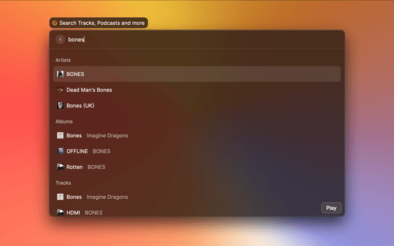The image size is (394, 246).
Task: Go back using the back arrow button
Action: tap(60, 39)
